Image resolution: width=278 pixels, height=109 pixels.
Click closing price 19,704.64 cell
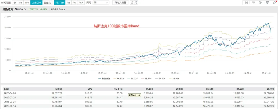[57, 107]
